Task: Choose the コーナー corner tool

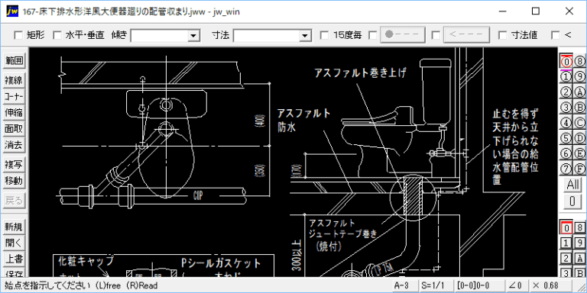Action: click(x=14, y=96)
